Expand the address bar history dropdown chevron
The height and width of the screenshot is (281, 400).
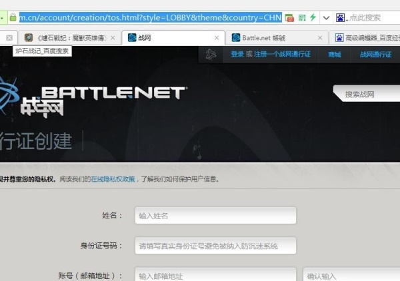[x=326, y=17]
